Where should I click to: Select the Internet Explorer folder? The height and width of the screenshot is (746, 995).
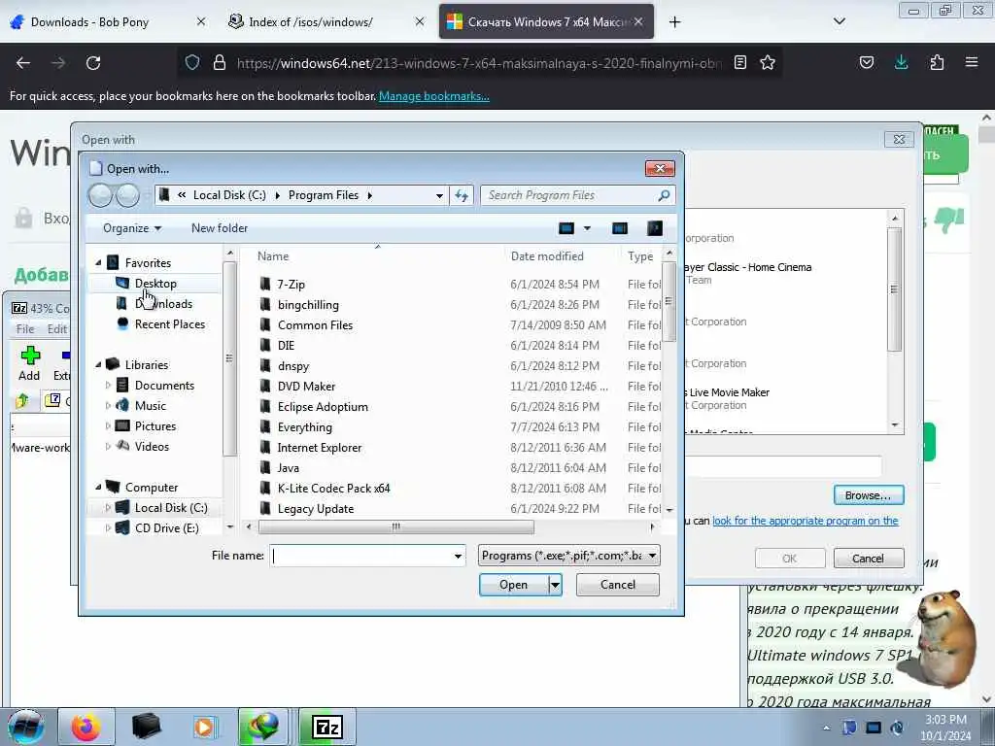pos(319,447)
